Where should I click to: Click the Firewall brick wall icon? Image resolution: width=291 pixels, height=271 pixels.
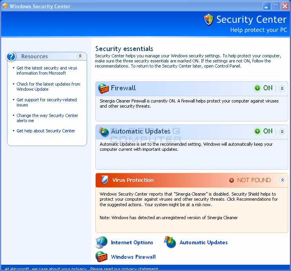(x=104, y=88)
